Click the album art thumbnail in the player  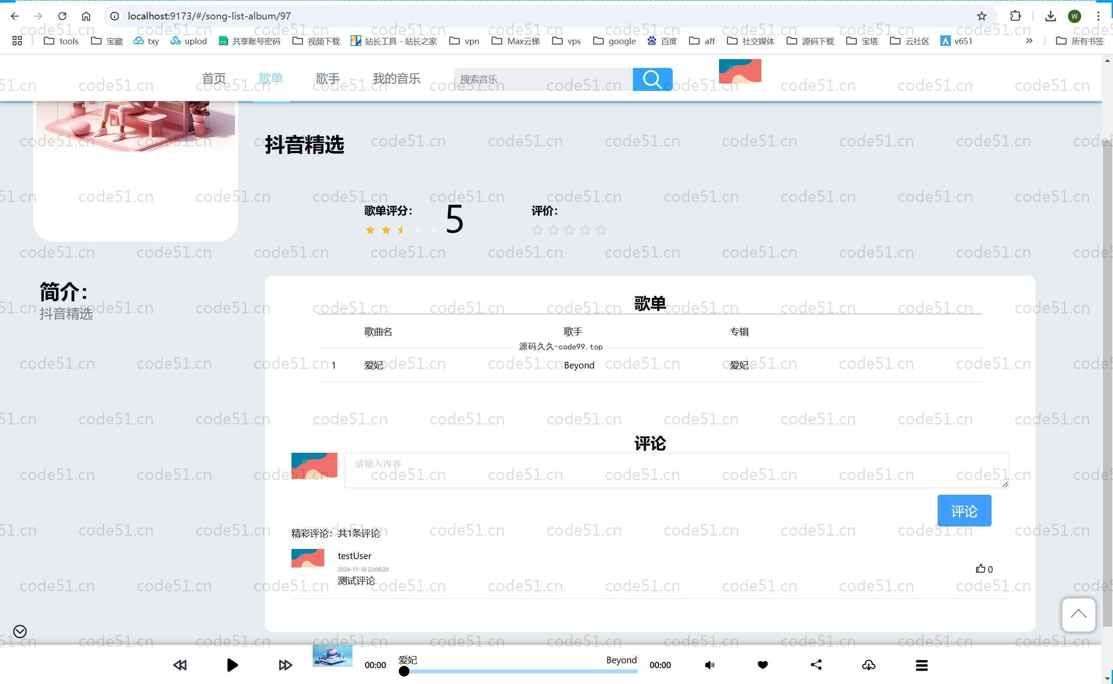click(x=332, y=655)
